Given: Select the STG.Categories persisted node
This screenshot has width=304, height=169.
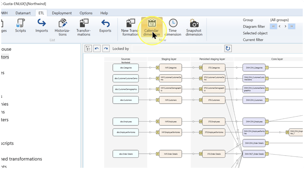Looking at the screenshot, I should [x=214, y=67].
